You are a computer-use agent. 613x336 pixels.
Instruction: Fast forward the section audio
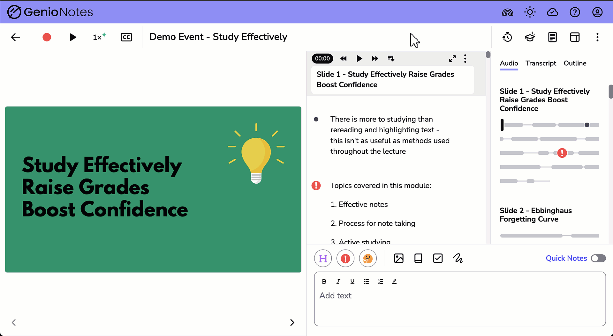[375, 59]
